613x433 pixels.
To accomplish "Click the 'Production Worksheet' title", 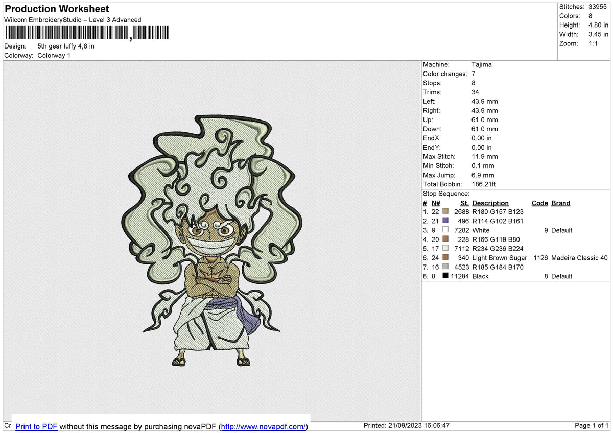I will click(57, 9).
